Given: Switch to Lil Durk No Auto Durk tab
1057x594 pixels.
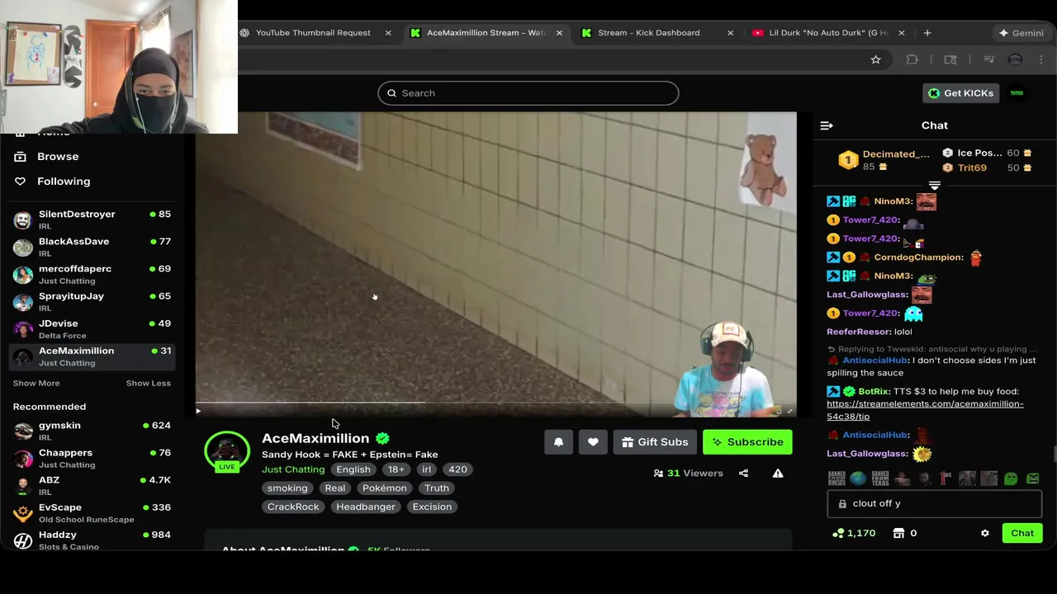Looking at the screenshot, I should click(828, 33).
